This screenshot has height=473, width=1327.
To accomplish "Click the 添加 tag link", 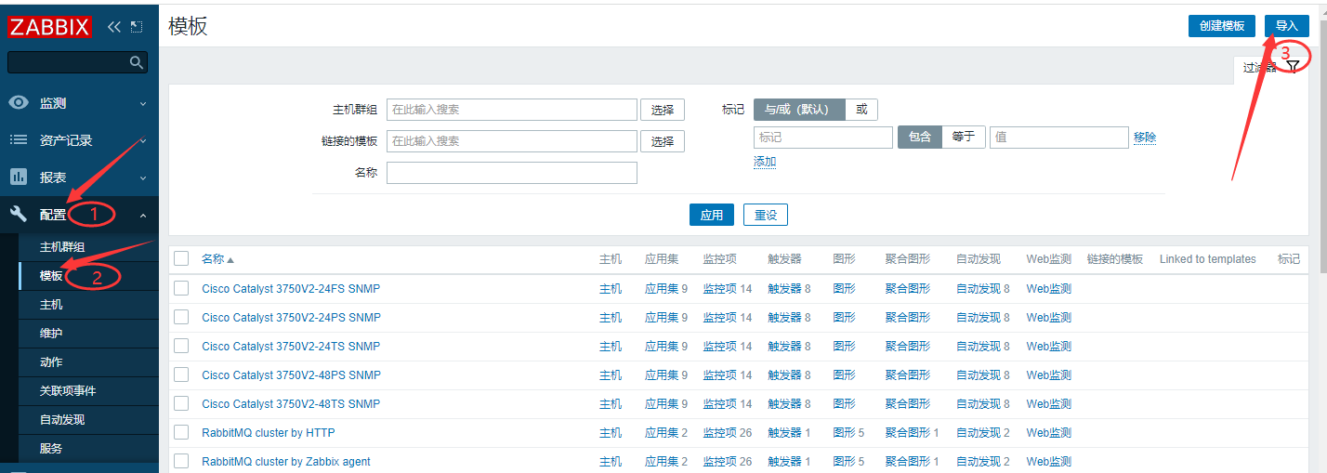I will coord(765,162).
